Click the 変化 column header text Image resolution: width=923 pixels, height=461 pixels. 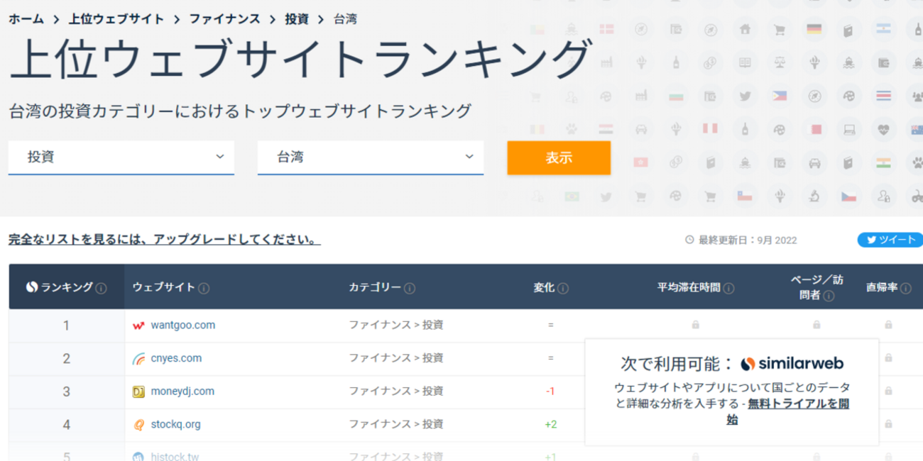click(544, 287)
